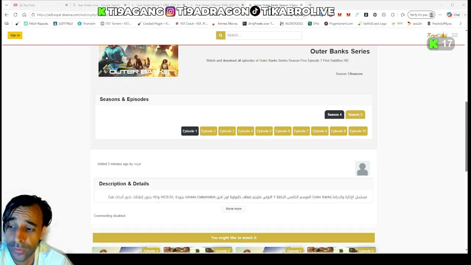Open the favorites star list icon
Image resolution: width=471 pixels, height=265 pixels.
pyautogui.click(x=403, y=15)
